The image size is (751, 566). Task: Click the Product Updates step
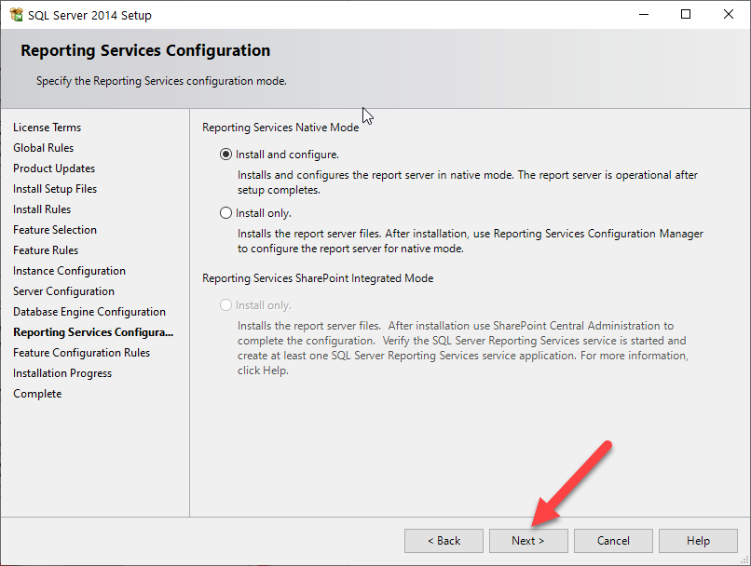(x=54, y=168)
